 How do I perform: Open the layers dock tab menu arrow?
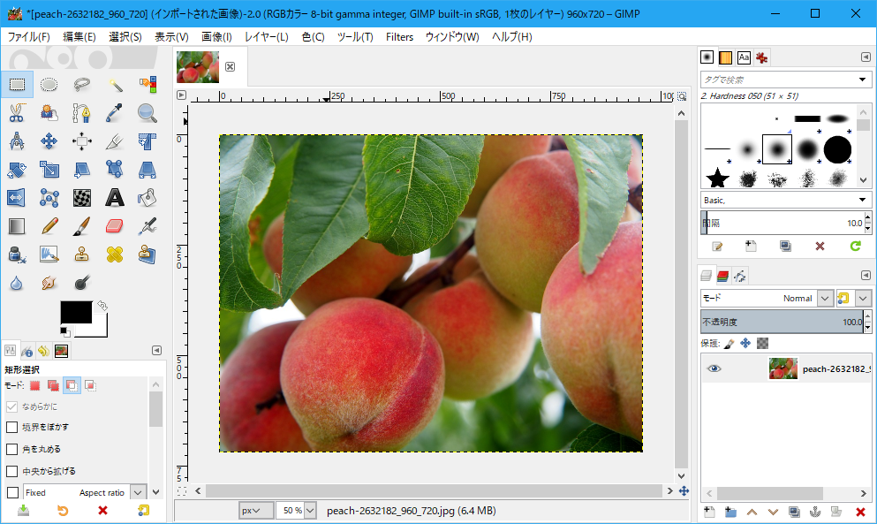[866, 275]
